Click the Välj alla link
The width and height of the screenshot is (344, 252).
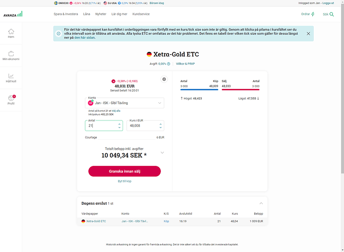(116, 110)
